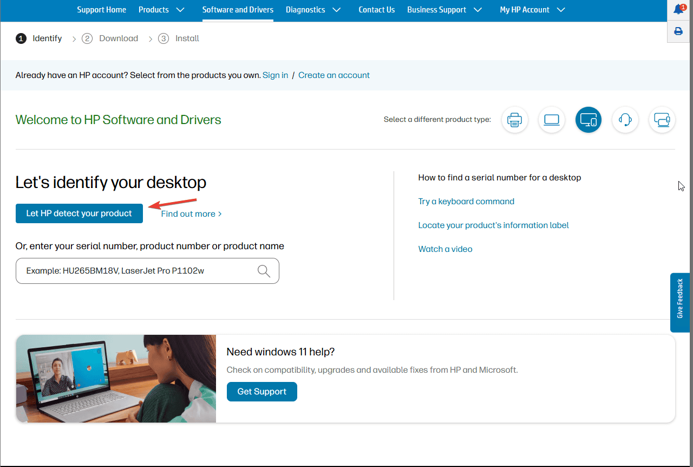Open the notifications bell icon
Image resolution: width=693 pixels, height=467 pixels.
point(679,9)
